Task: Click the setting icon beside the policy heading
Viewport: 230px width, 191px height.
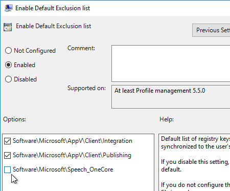Action: pos(8,27)
